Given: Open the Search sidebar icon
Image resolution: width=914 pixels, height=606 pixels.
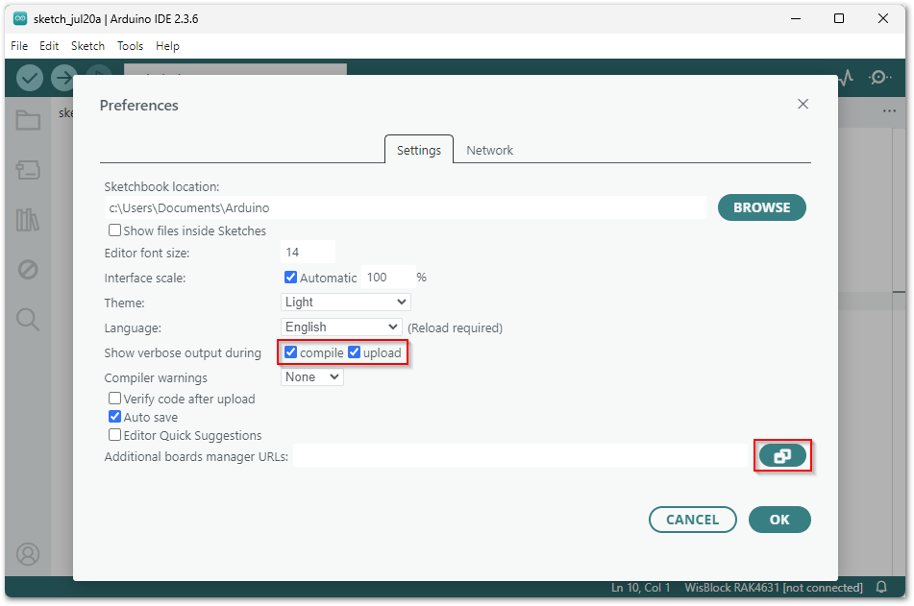Looking at the screenshot, I should [x=27, y=319].
